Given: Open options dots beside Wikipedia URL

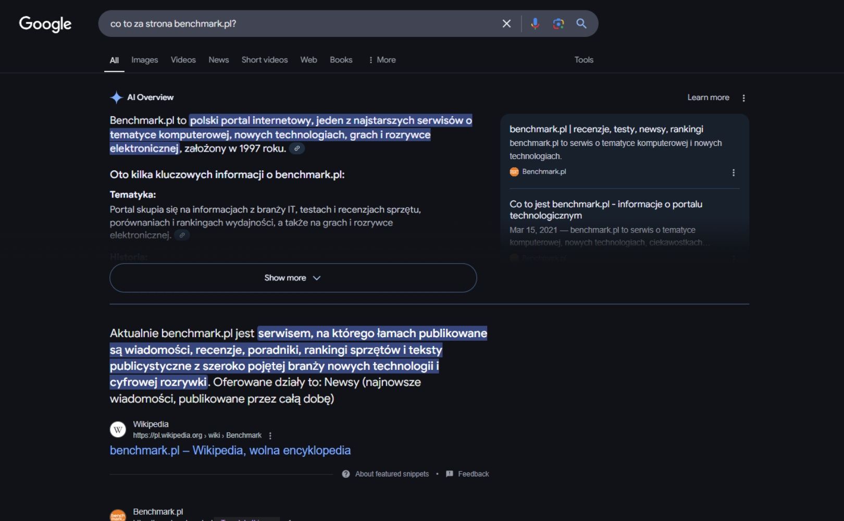Looking at the screenshot, I should coord(270,436).
